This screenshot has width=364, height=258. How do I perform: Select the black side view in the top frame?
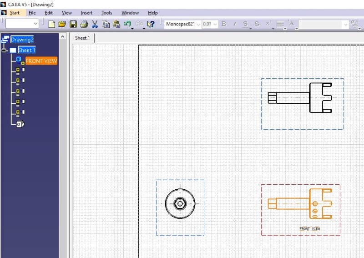[300, 98]
